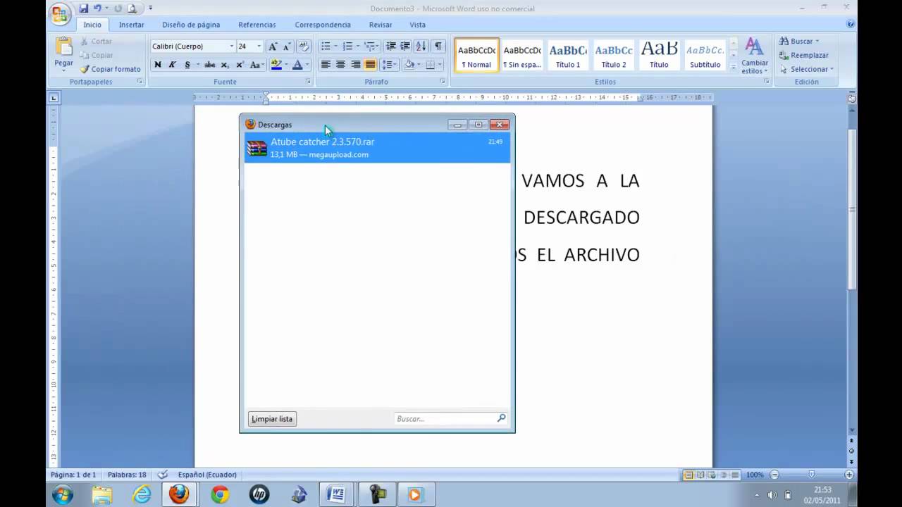
Task: Expand the change case Aa menu
Action: coord(257,65)
